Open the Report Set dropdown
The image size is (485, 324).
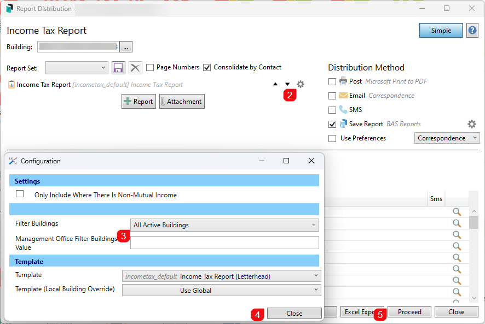(x=77, y=68)
